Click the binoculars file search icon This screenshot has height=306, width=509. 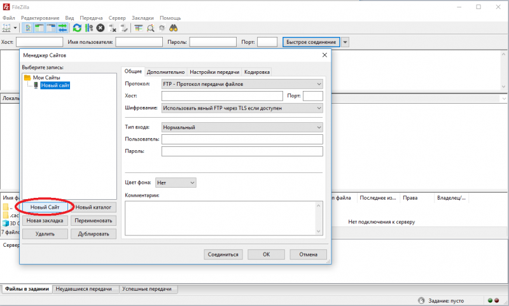click(x=173, y=28)
